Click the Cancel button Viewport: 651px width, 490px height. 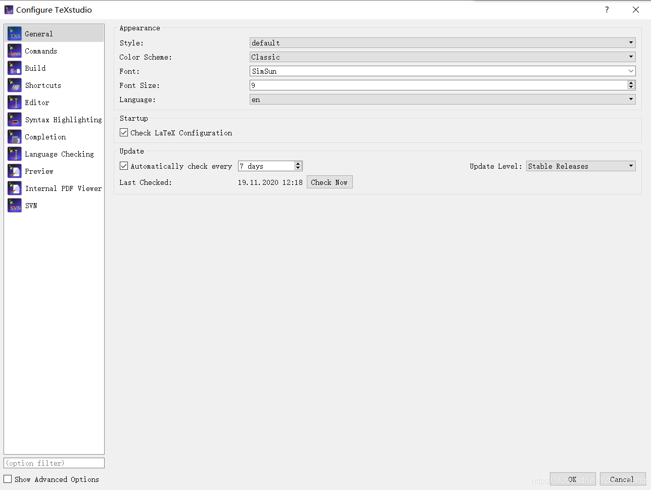(623, 479)
